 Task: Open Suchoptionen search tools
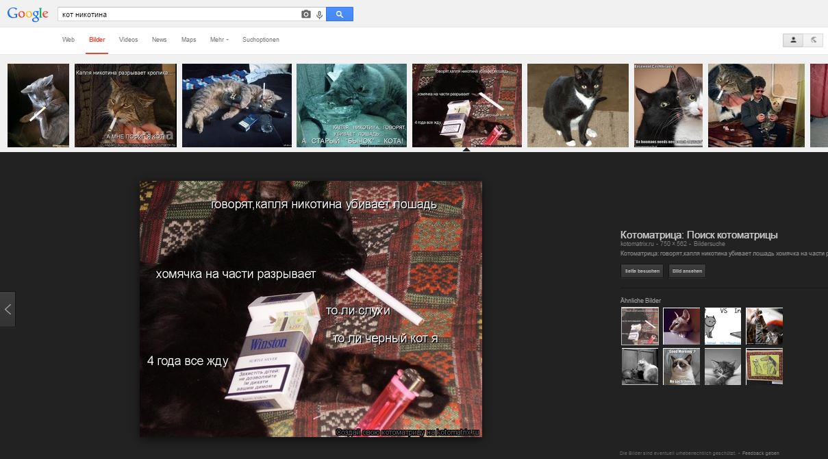260,40
